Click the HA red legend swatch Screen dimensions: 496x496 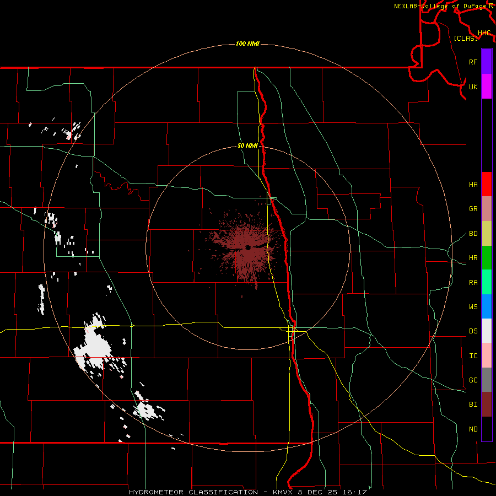pyautogui.click(x=487, y=184)
